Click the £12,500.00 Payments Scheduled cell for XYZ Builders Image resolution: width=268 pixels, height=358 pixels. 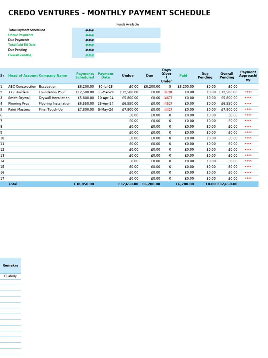coord(85,92)
